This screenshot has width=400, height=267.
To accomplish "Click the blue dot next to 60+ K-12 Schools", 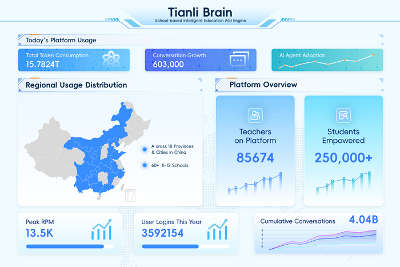I will 145,165.
